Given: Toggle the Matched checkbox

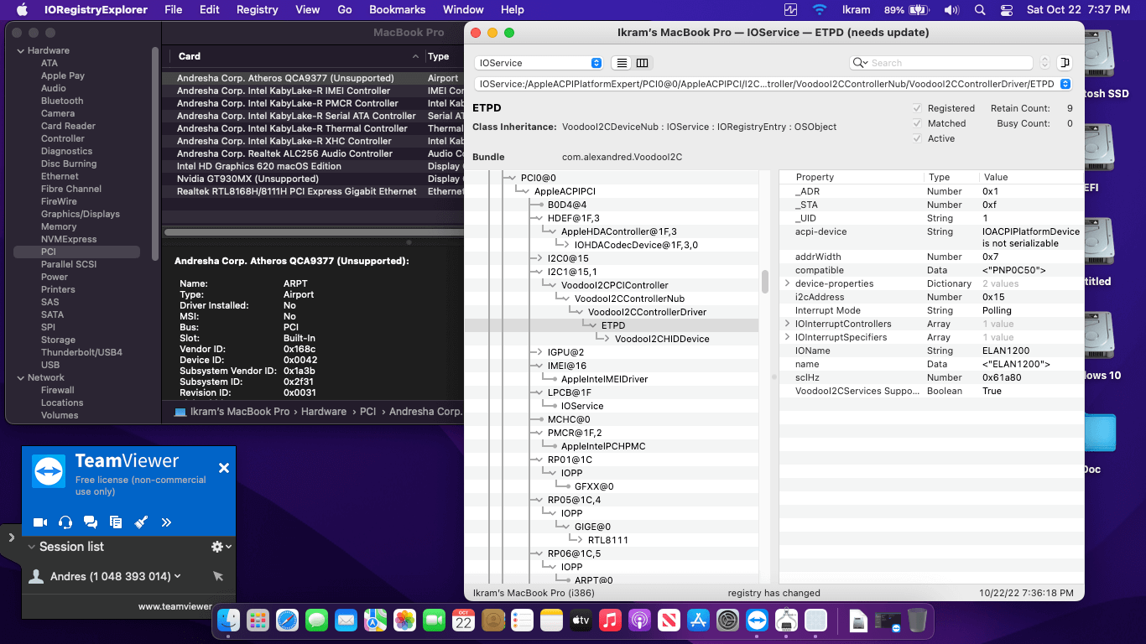Looking at the screenshot, I should (917, 123).
